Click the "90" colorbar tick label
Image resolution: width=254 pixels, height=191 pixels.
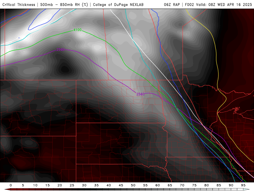click(x=231, y=185)
